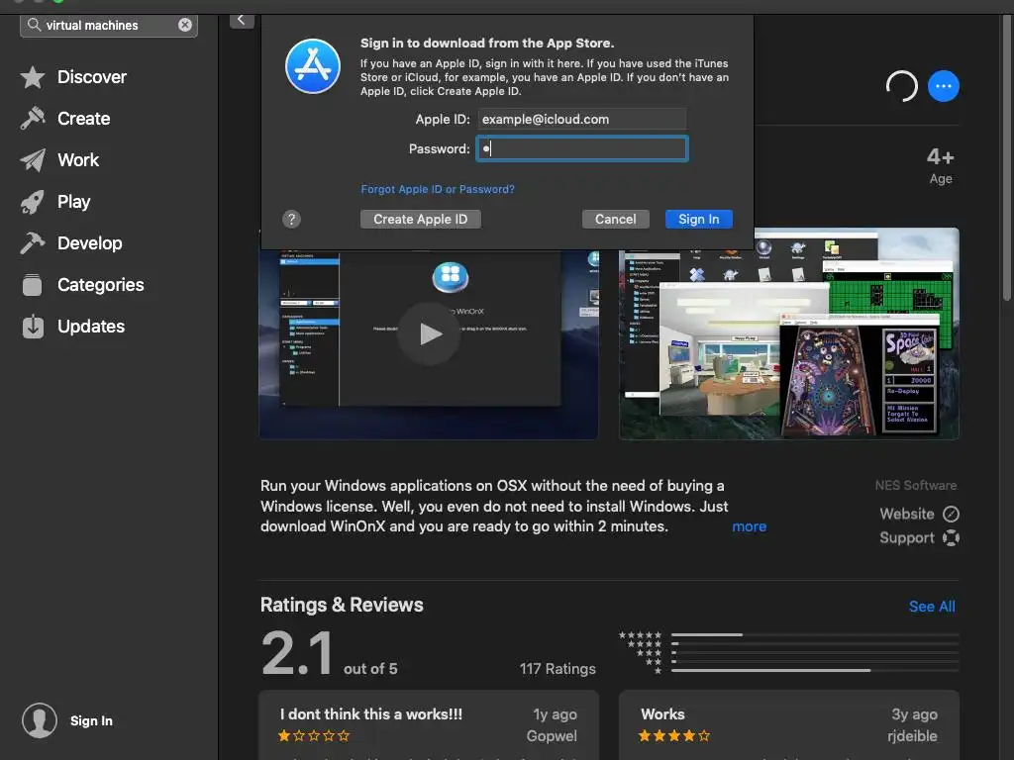Click the account avatar icon
The image size is (1014, 760).
coord(40,720)
